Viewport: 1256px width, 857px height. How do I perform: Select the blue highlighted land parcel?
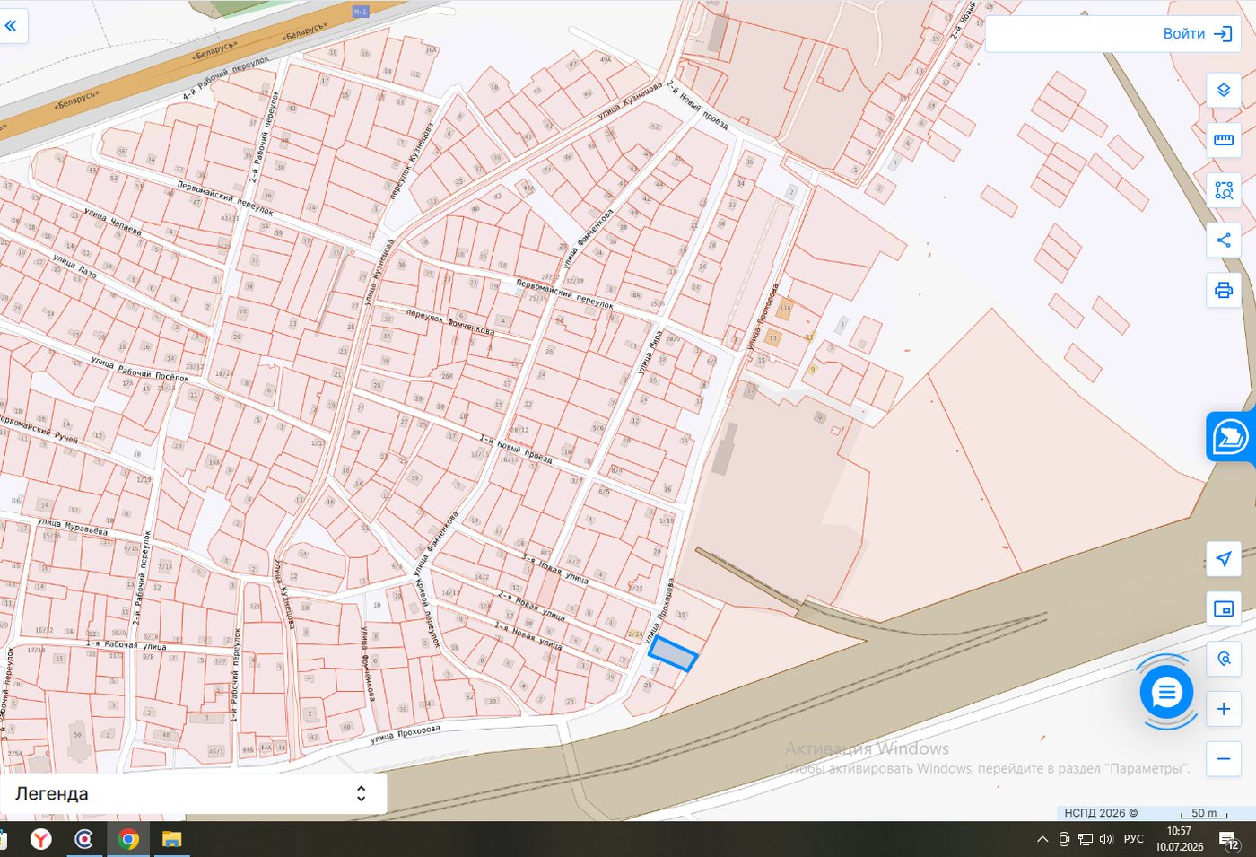[673, 654]
